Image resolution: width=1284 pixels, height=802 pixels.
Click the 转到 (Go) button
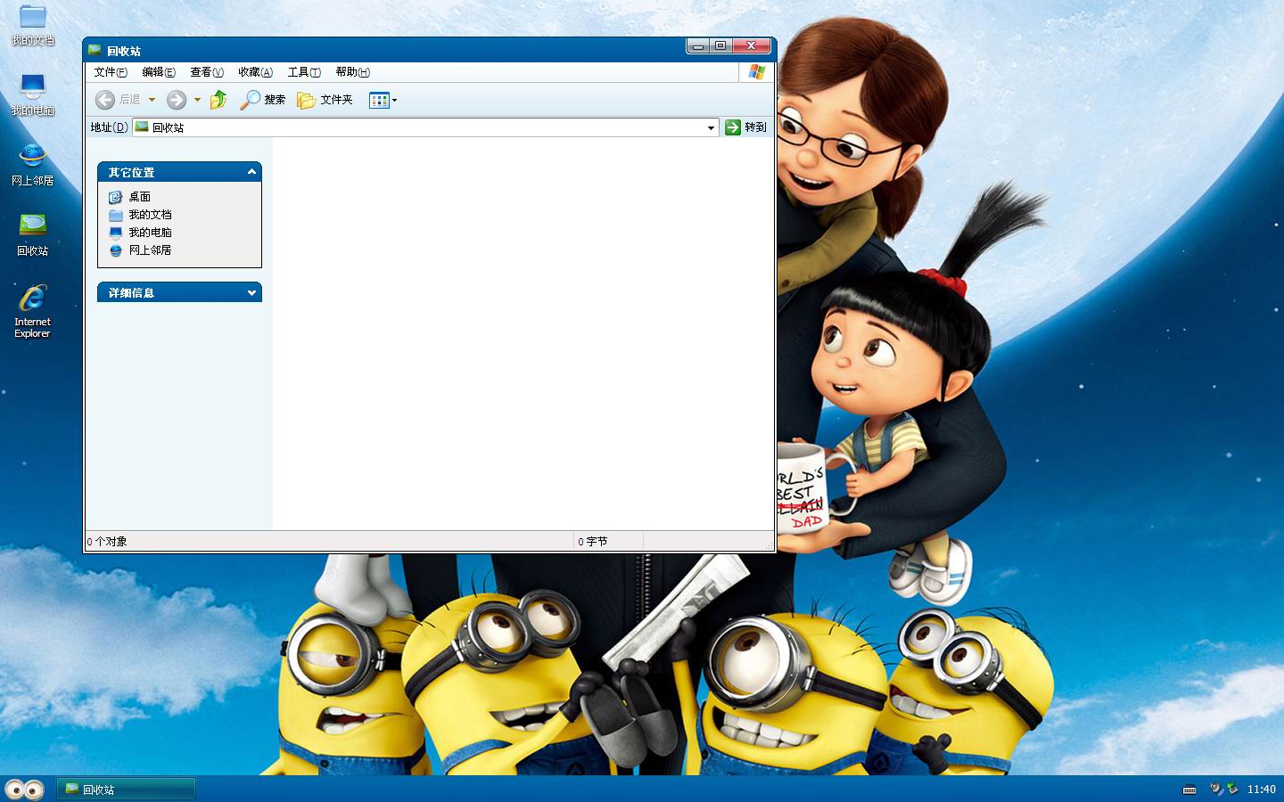coord(745,127)
